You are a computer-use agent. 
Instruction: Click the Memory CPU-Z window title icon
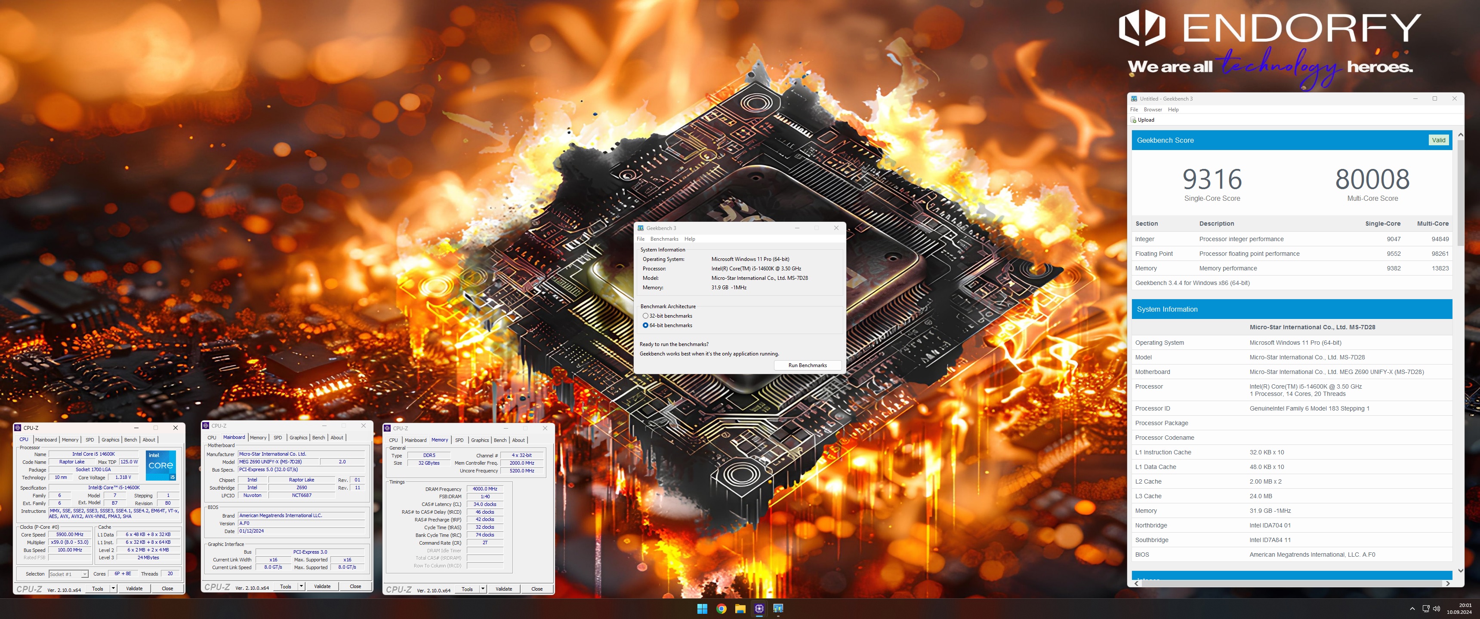387,429
